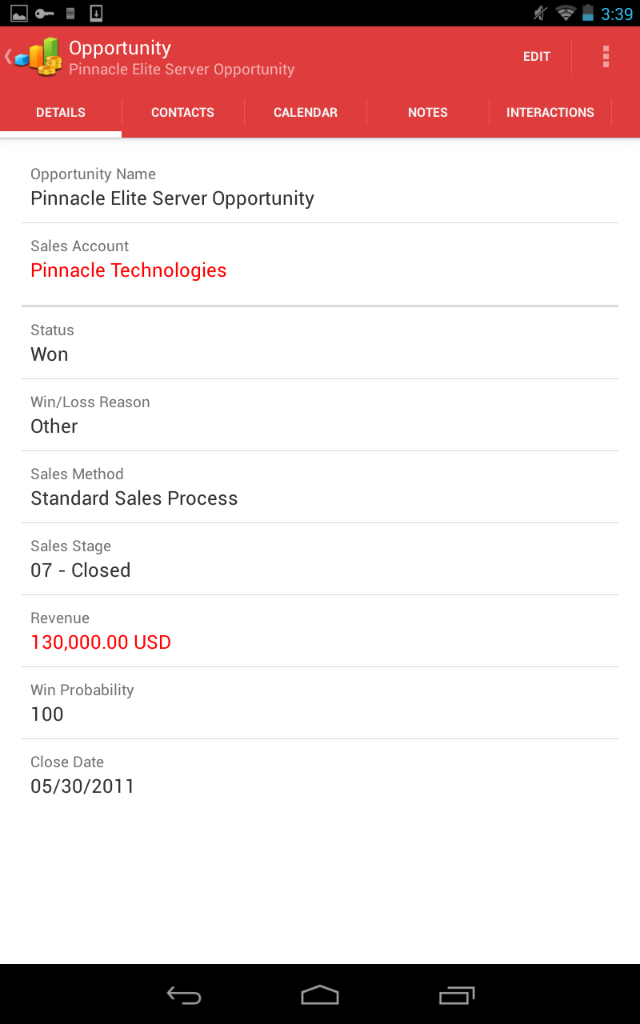Open the three-dot overflow menu
This screenshot has height=1024, width=640.
tap(606, 57)
